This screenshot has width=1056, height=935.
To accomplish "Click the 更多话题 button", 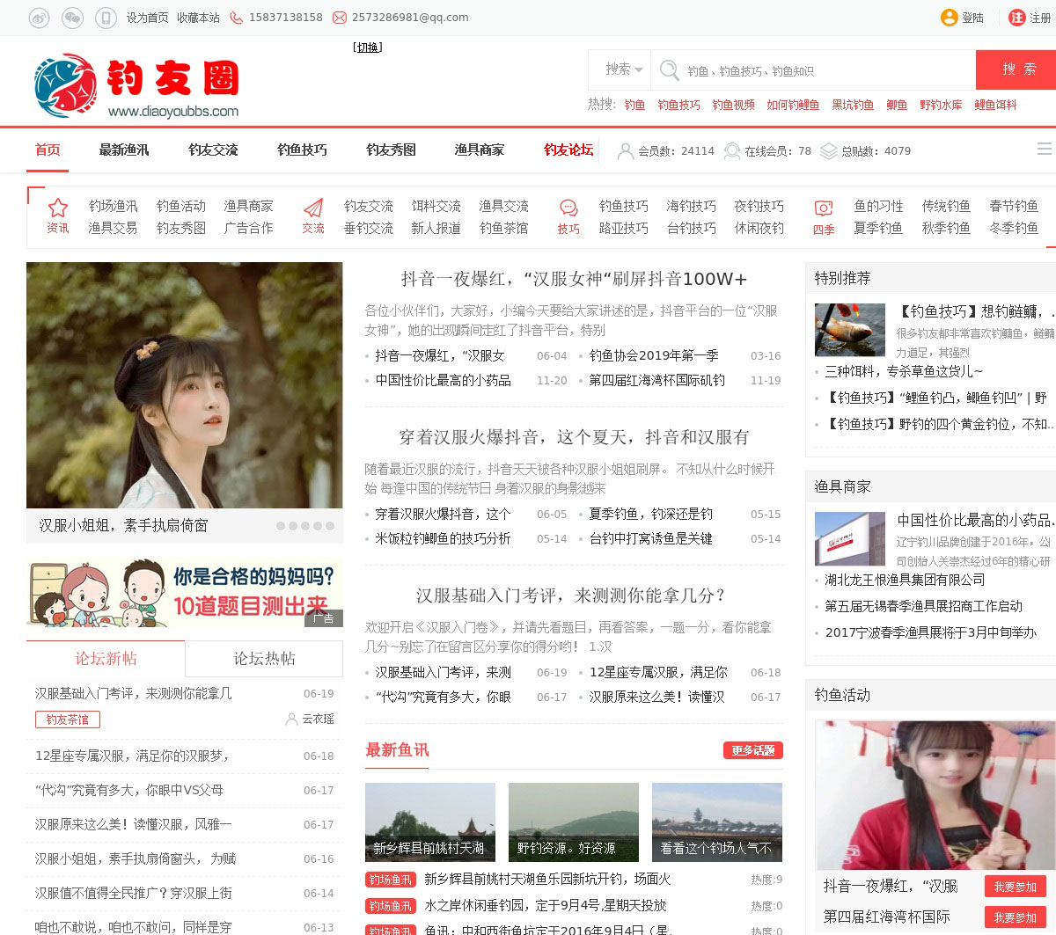I will point(752,750).
